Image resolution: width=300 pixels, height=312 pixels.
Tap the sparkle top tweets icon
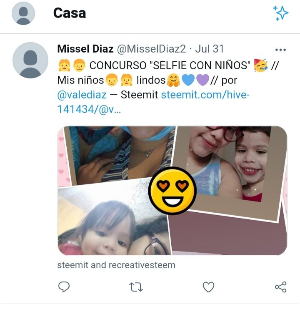click(x=280, y=13)
